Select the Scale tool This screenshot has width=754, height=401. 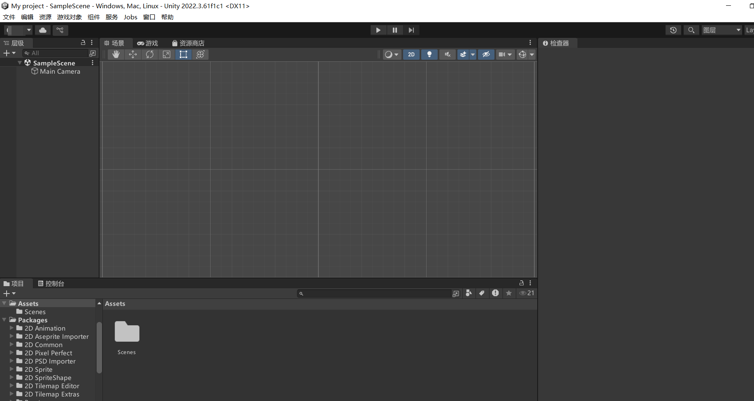(167, 54)
